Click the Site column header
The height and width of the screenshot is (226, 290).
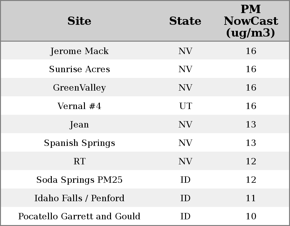79,21
